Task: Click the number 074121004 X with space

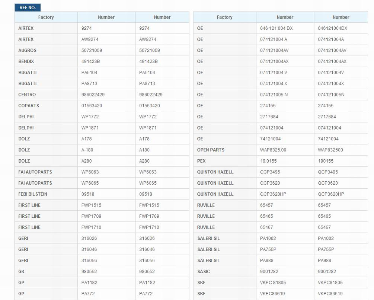Action: (x=274, y=83)
